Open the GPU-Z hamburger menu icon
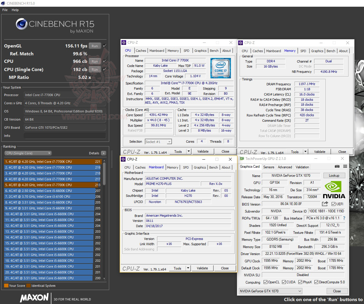 tap(345, 166)
